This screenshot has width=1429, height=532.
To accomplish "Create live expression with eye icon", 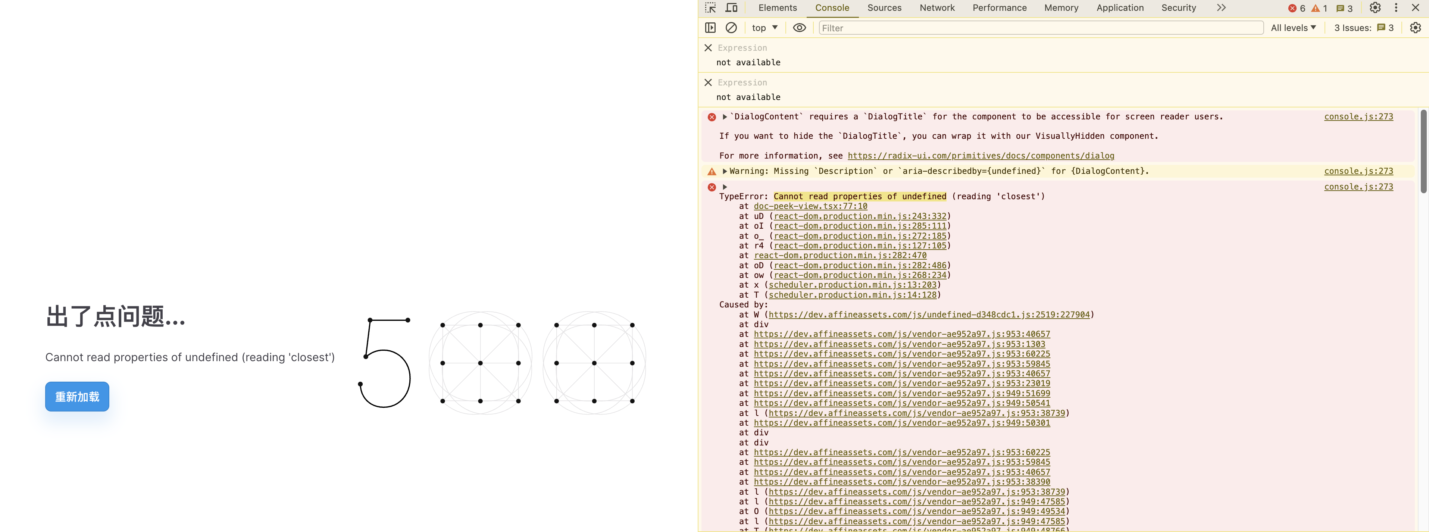I will tap(799, 28).
